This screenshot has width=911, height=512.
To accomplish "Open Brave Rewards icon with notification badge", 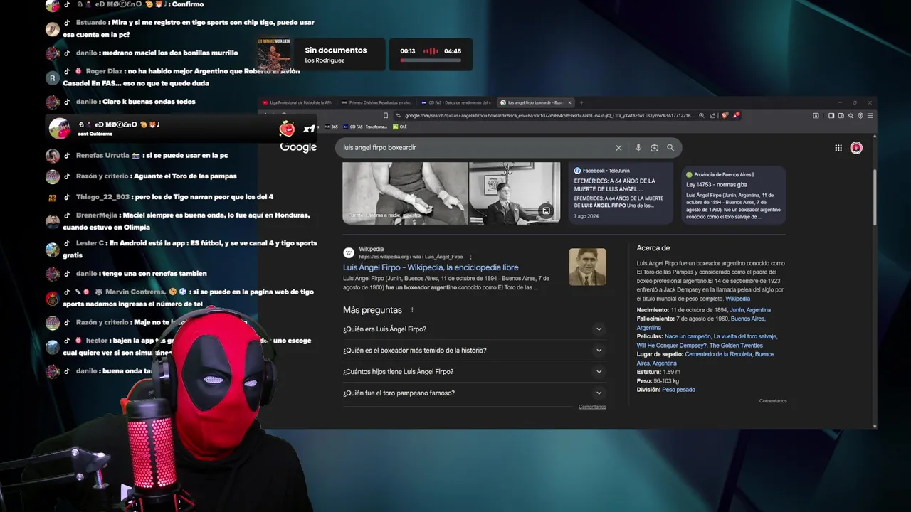I will pos(736,114).
